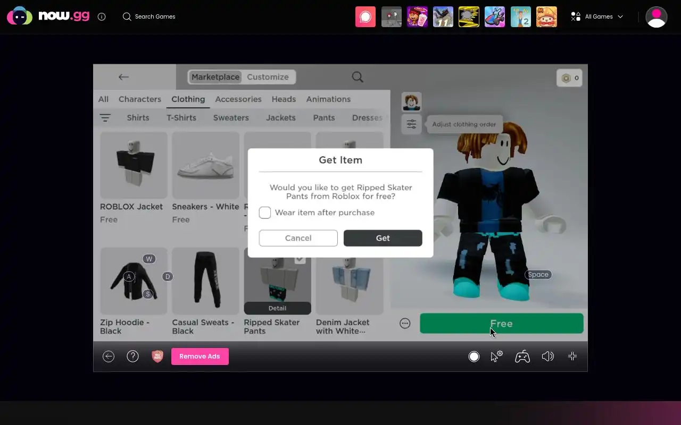Open the user profile avatar

(x=657, y=16)
